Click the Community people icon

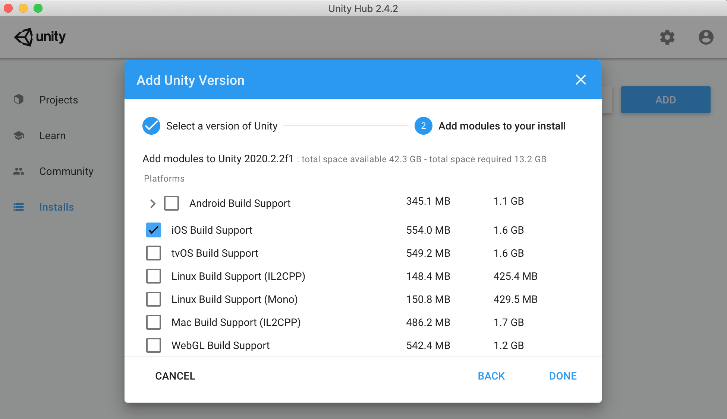coord(19,171)
